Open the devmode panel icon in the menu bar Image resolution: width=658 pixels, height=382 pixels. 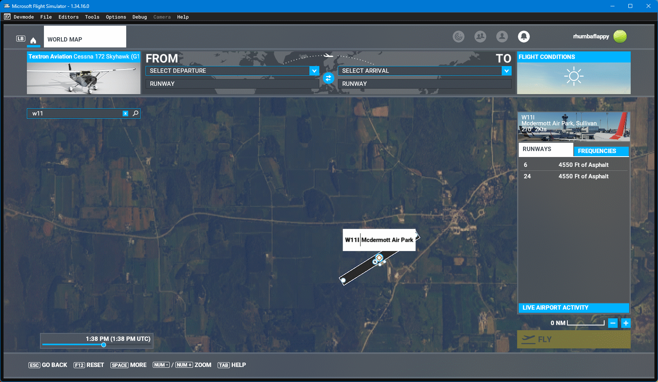tap(7, 17)
